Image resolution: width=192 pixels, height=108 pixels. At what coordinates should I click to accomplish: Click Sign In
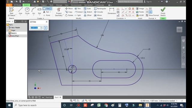click(148, 1)
